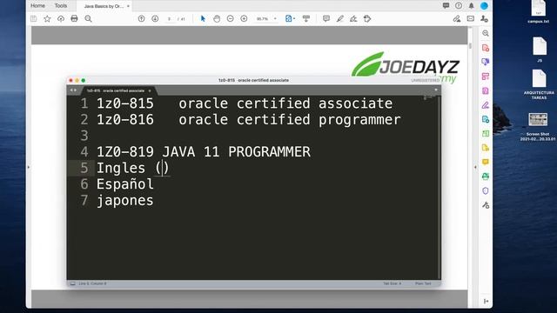Close the Java Basics document tab
Viewport: 557px width, 313px height.
(x=128, y=6)
